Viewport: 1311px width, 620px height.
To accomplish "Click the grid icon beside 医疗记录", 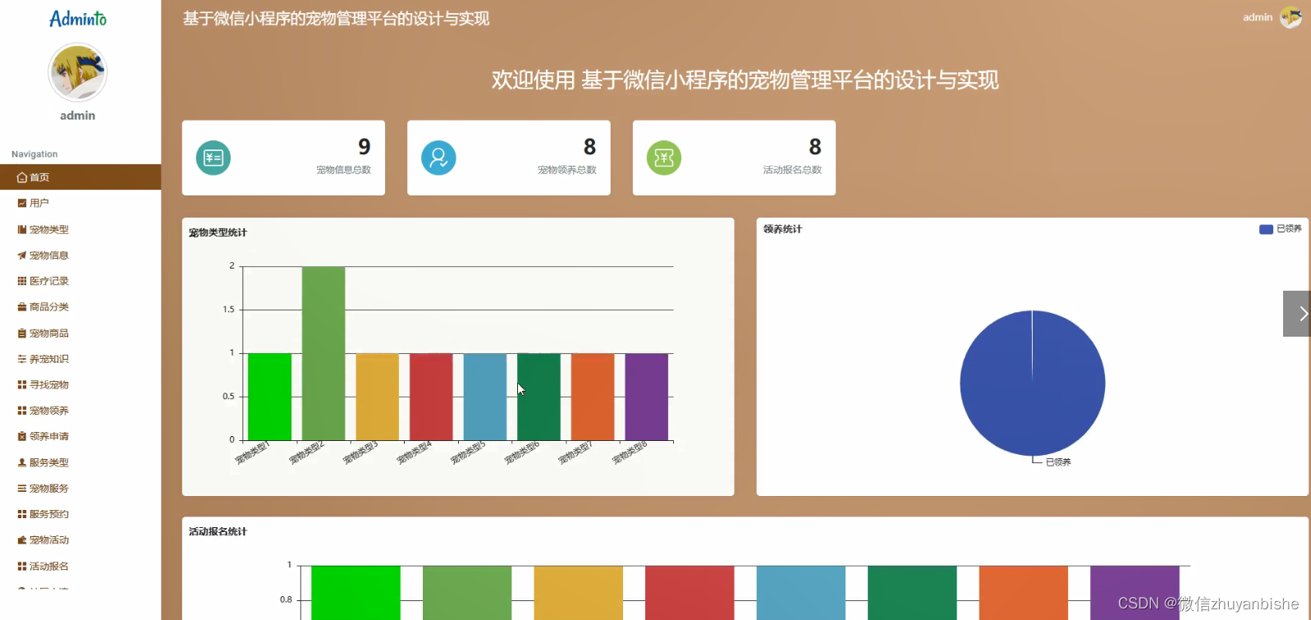I will 22,281.
